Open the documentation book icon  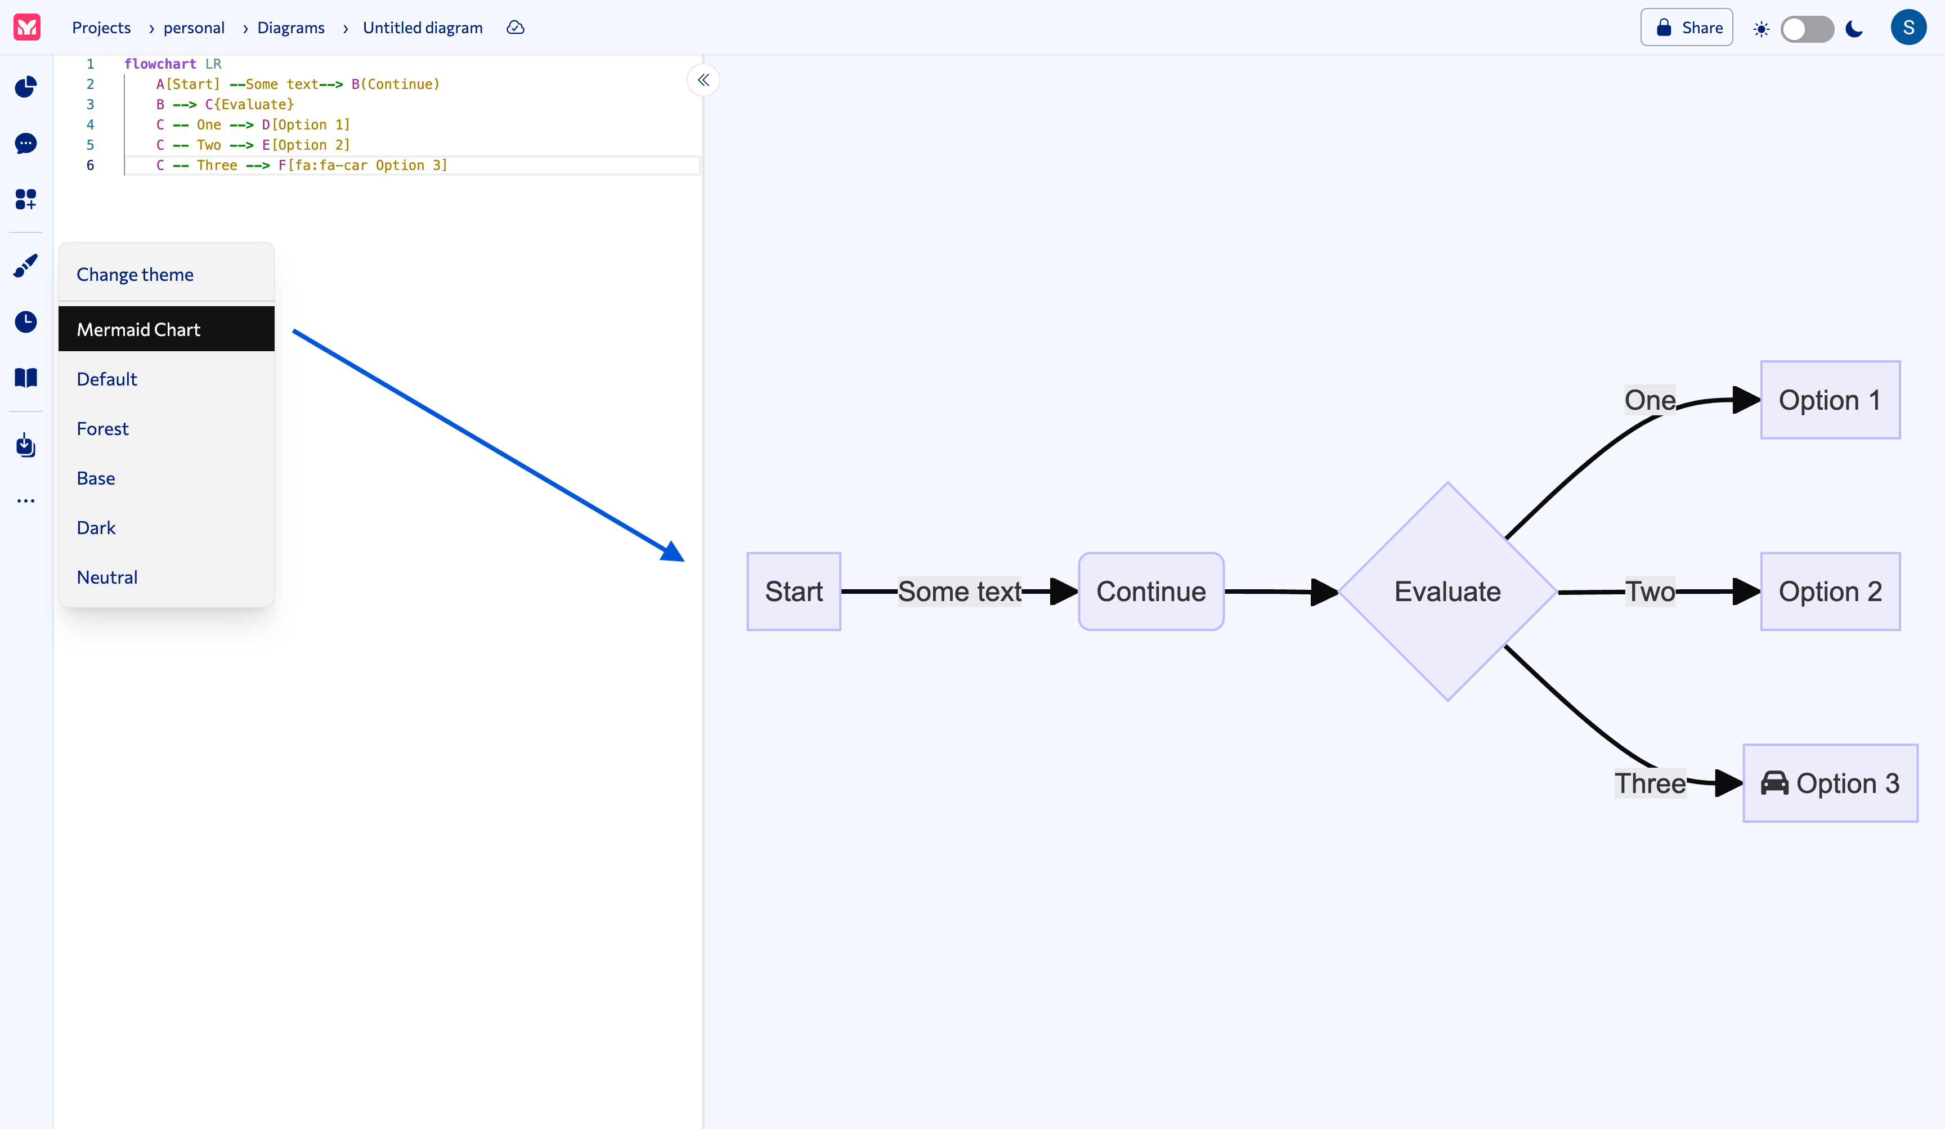25,377
